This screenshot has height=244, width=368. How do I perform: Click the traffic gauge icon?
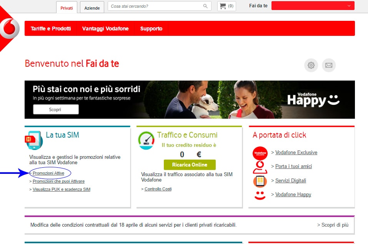[146, 140]
